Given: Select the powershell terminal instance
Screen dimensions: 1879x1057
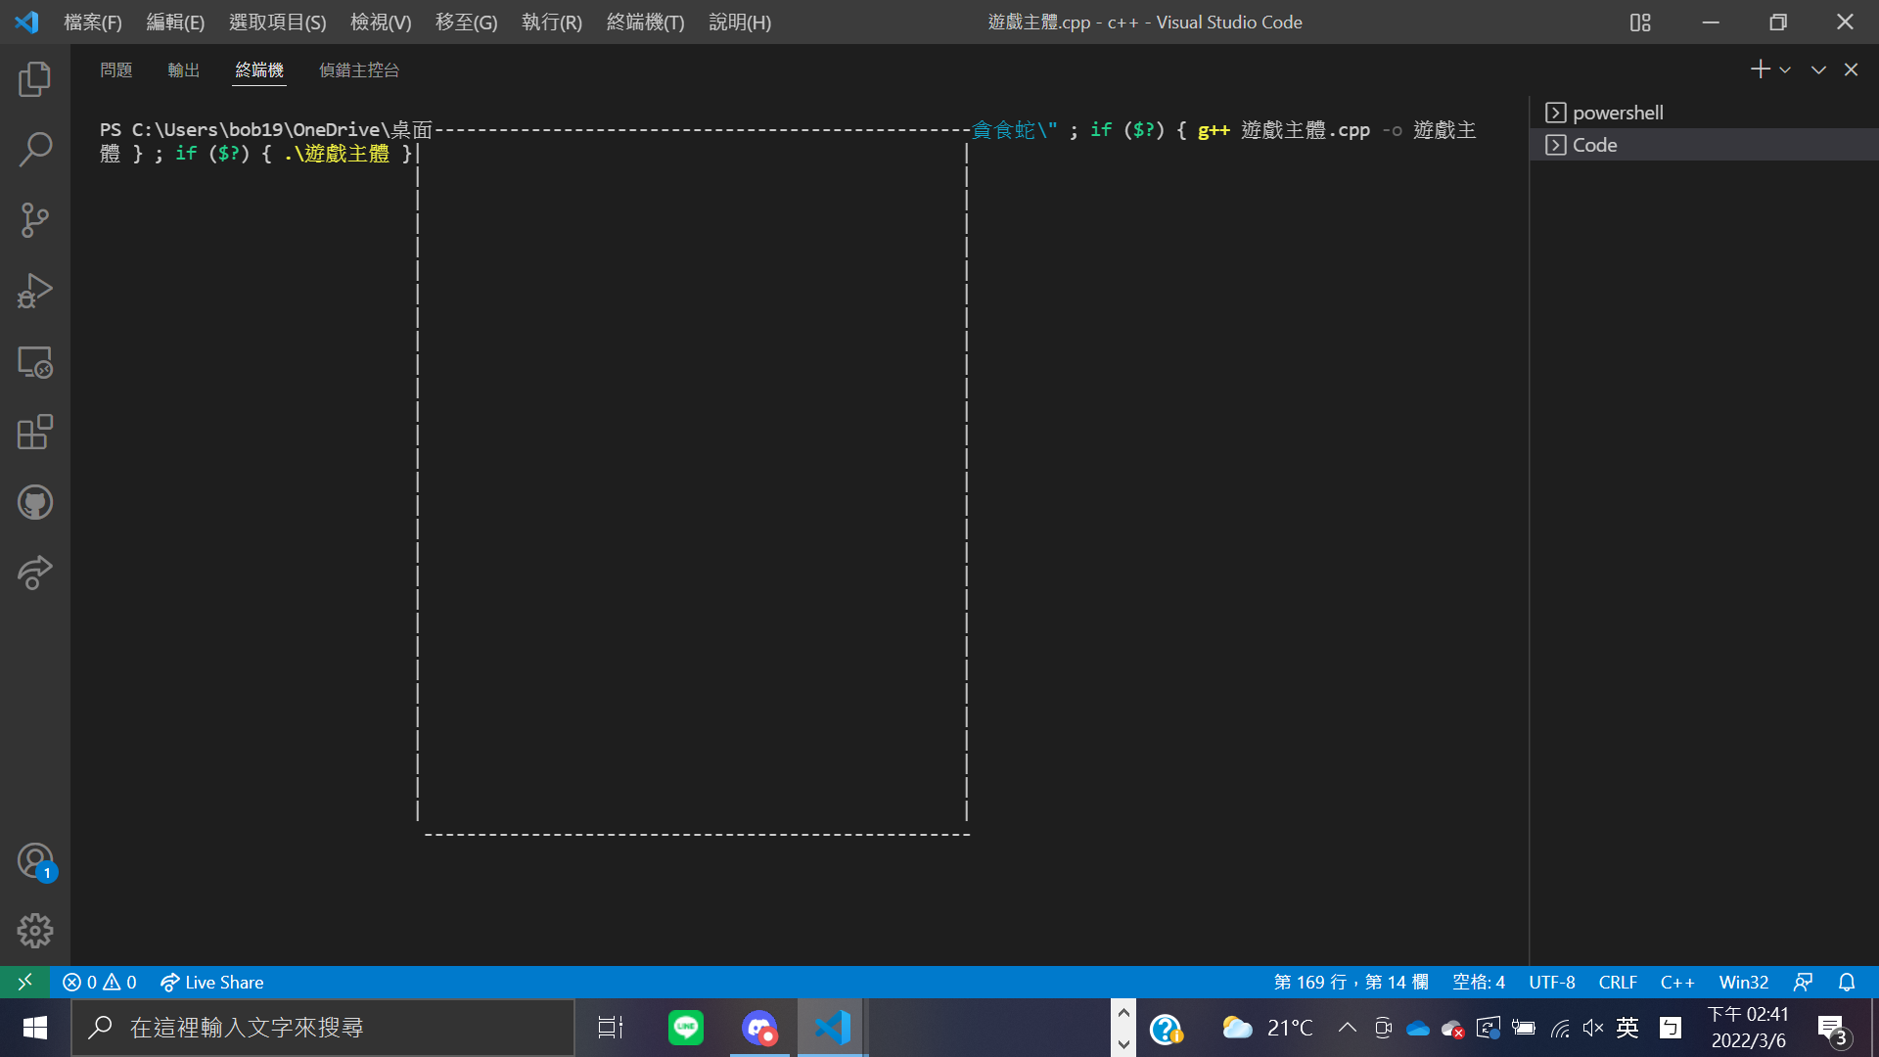Looking at the screenshot, I should 1617,113.
